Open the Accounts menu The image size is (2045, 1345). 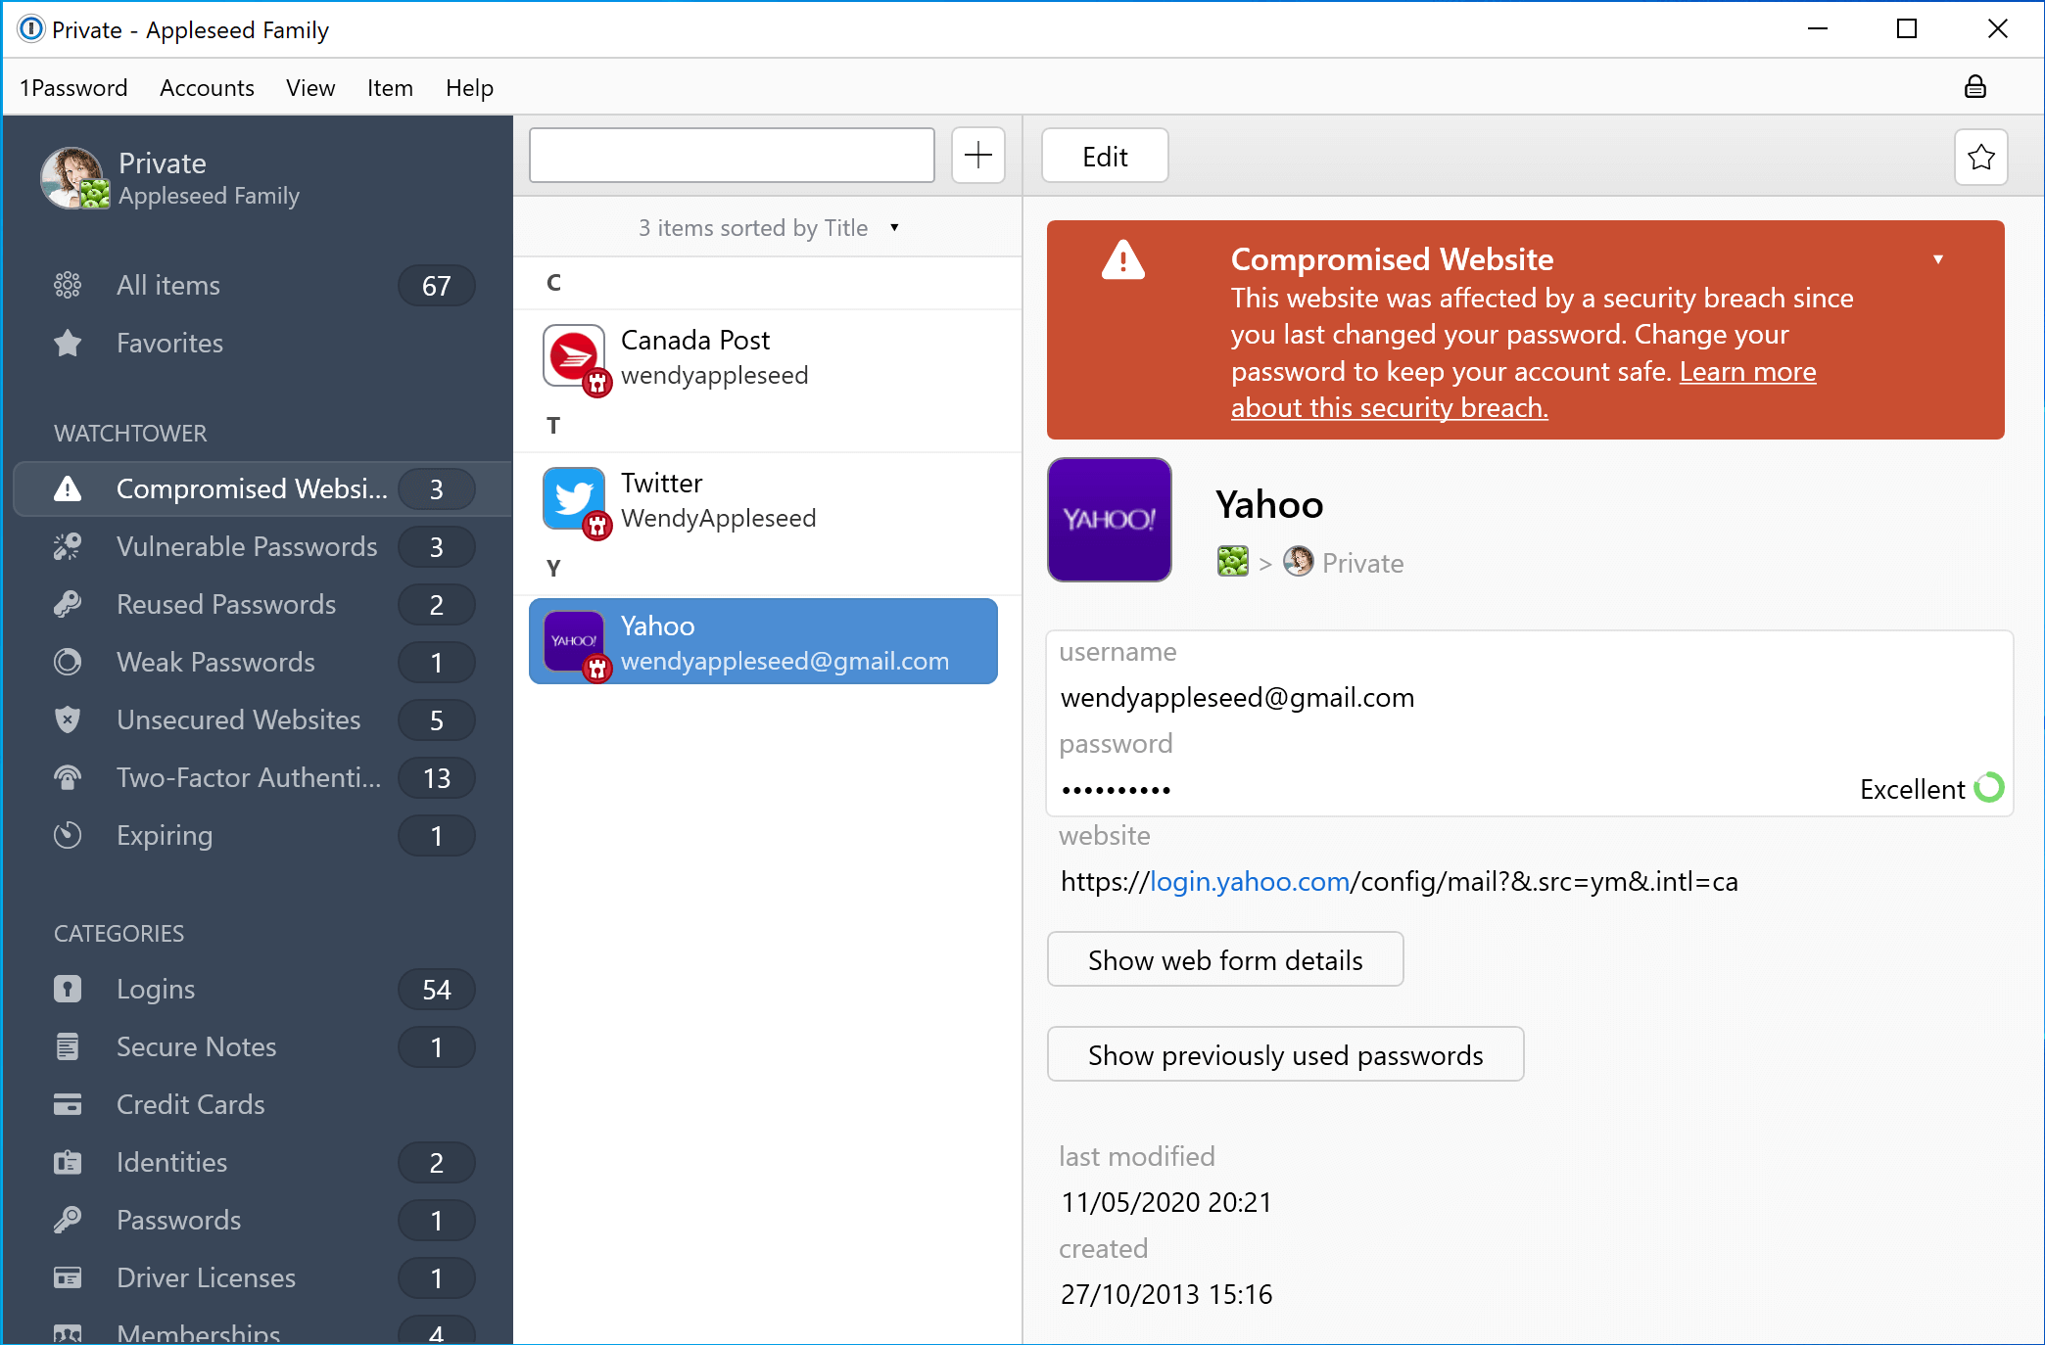pos(207,88)
